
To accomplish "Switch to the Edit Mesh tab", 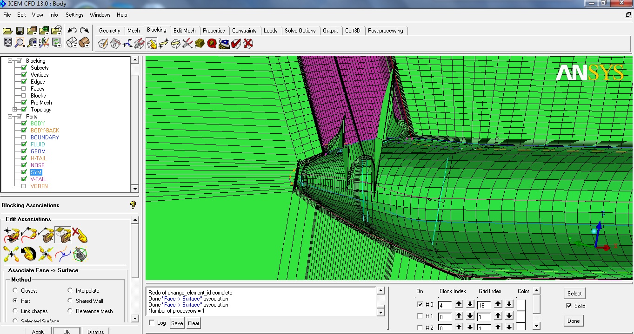I will point(184,31).
